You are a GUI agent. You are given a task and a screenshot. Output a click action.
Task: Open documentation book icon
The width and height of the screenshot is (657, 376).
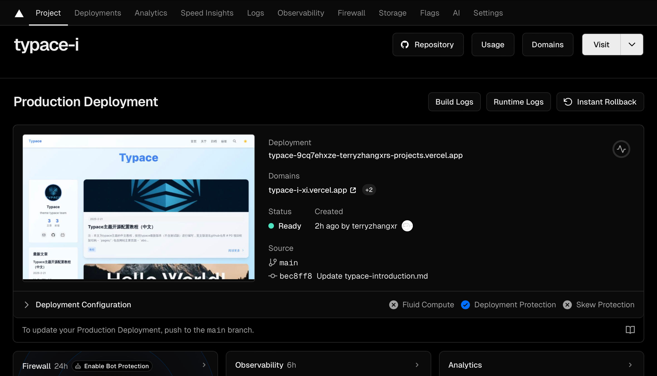click(x=630, y=330)
